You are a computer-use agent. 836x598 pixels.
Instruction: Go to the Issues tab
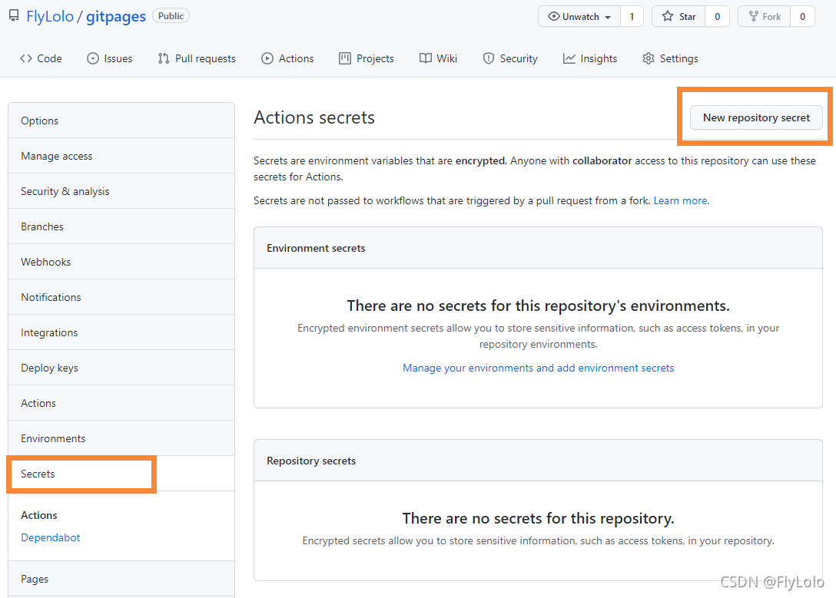[110, 58]
